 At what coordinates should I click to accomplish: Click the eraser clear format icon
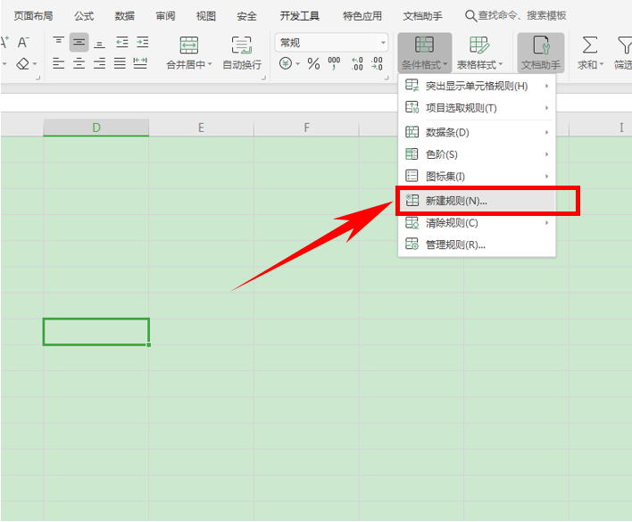[x=22, y=63]
